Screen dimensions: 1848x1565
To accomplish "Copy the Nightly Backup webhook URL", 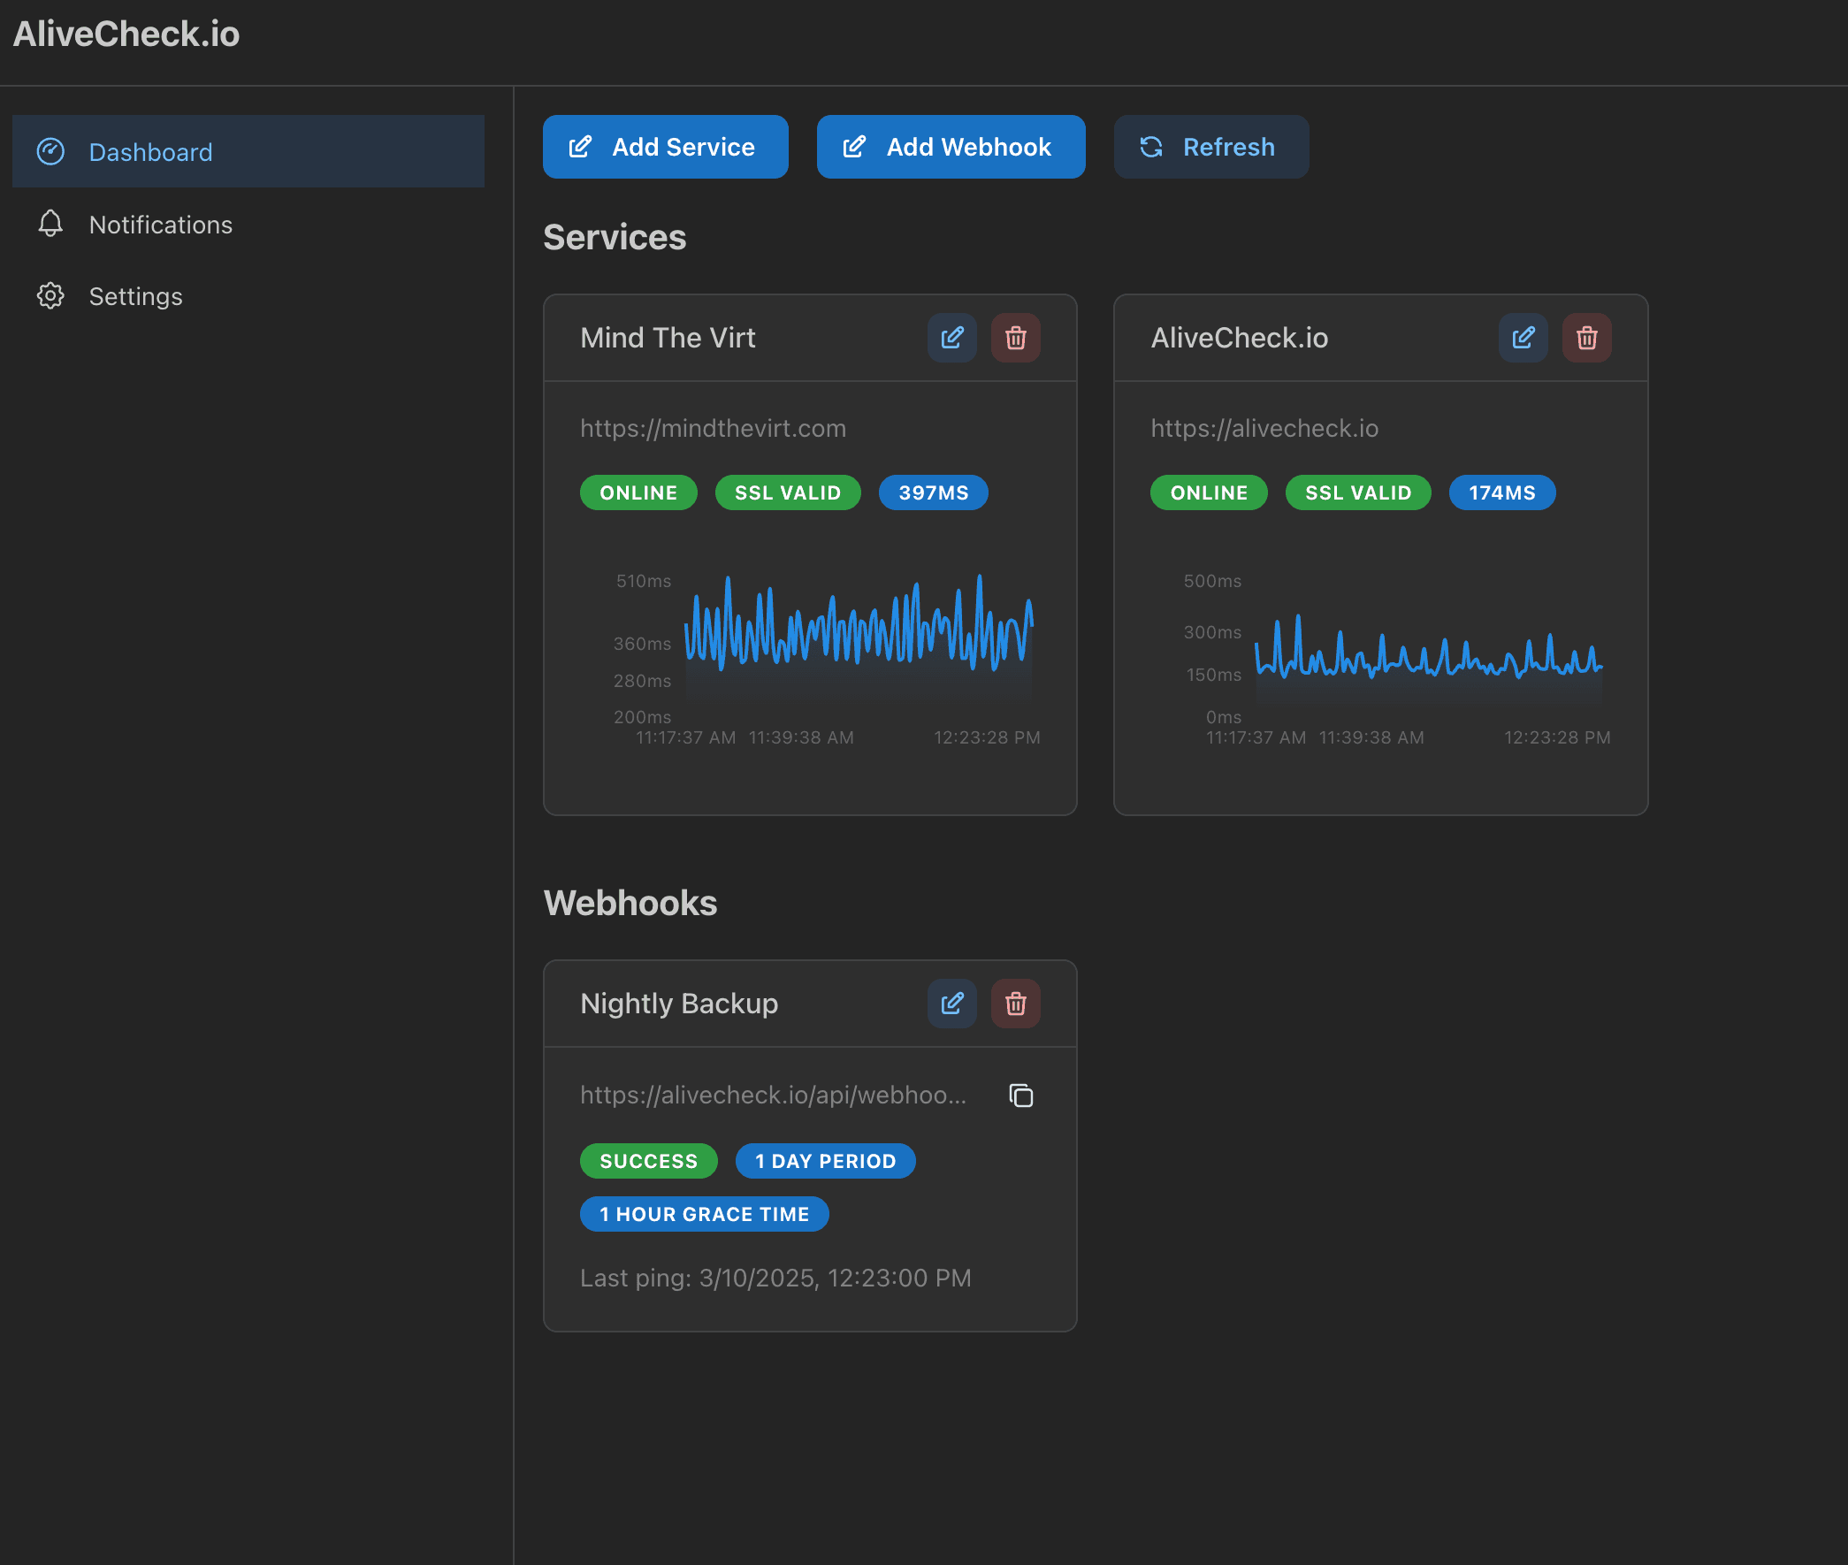I will point(1021,1095).
